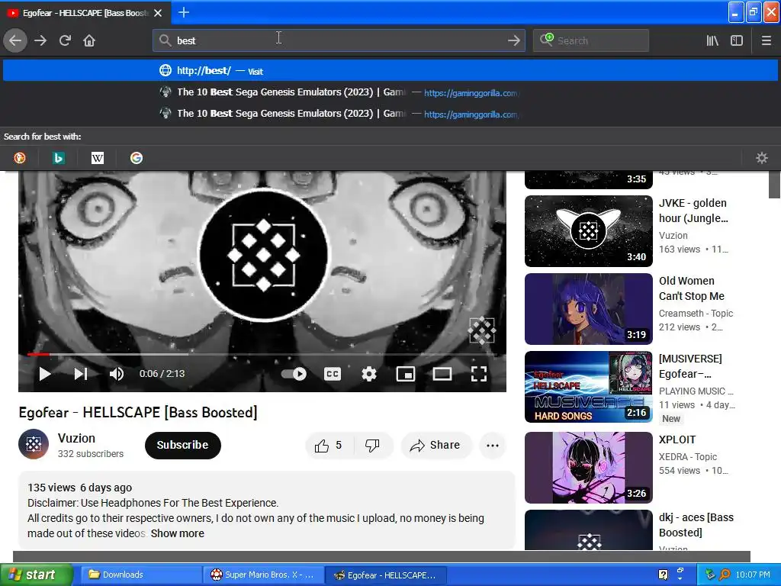Click the Search box in toolbar
This screenshot has height=586, width=781.
(x=591, y=40)
